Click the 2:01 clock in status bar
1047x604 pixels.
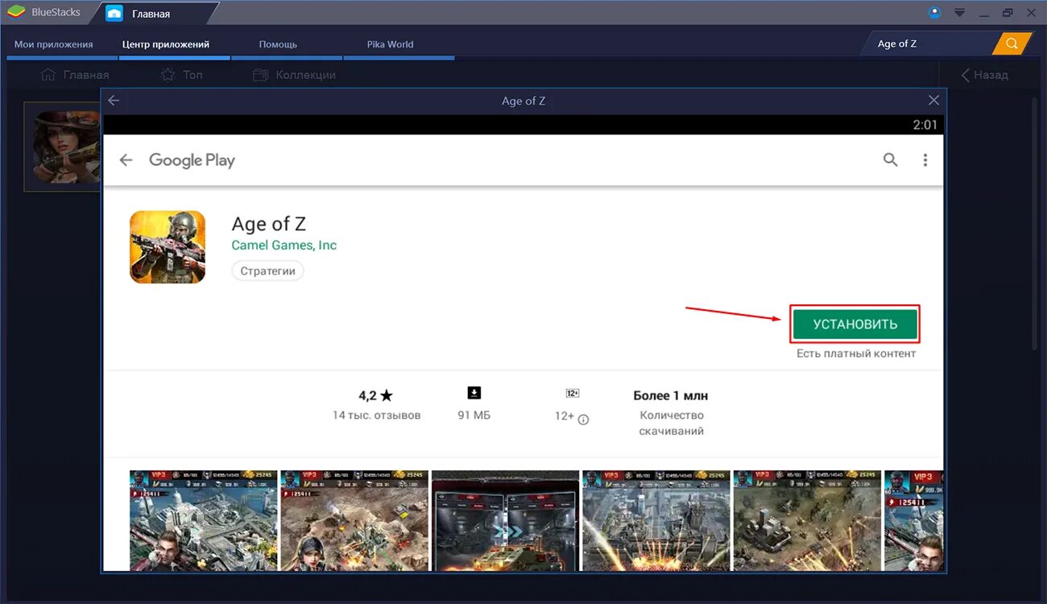coord(925,125)
